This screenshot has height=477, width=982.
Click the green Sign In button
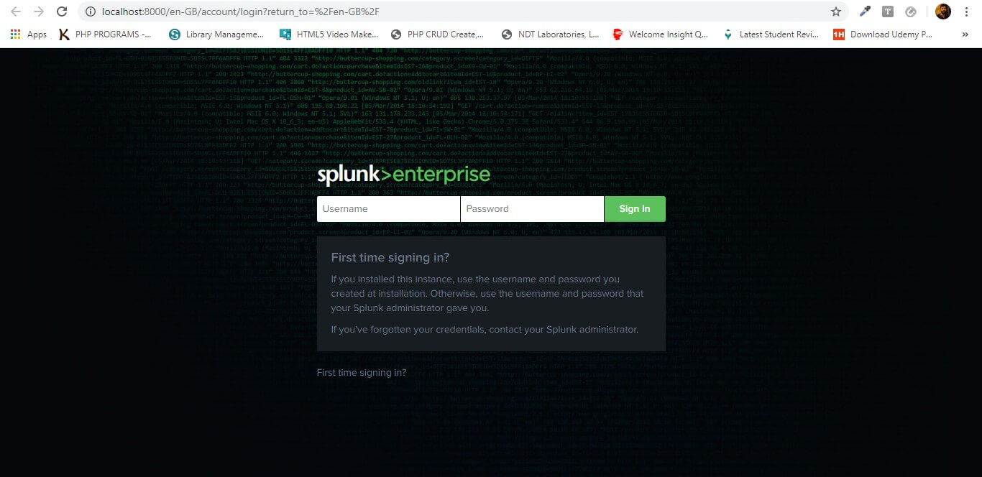635,209
